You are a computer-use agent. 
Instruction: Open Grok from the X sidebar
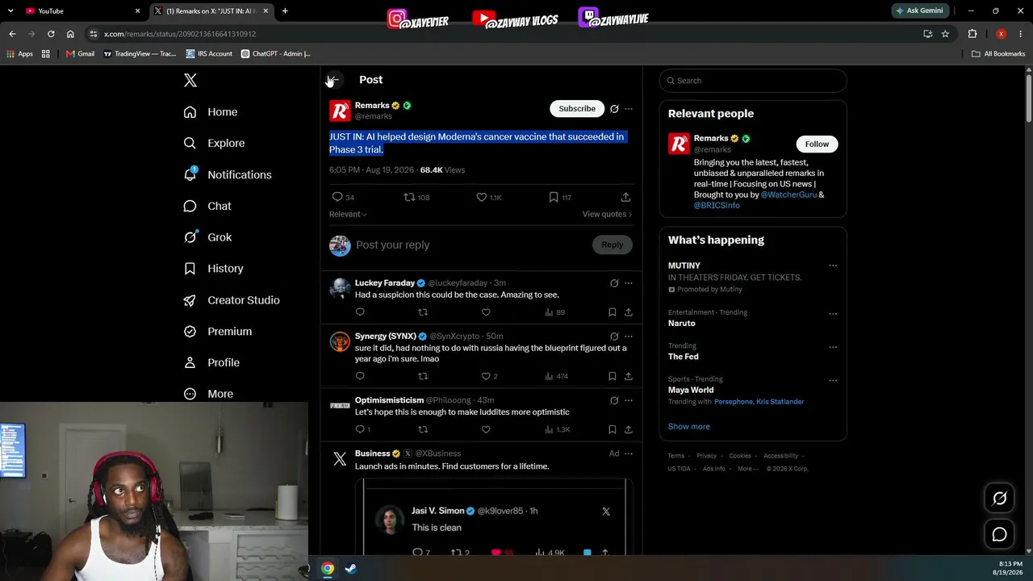[x=207, y=237]
